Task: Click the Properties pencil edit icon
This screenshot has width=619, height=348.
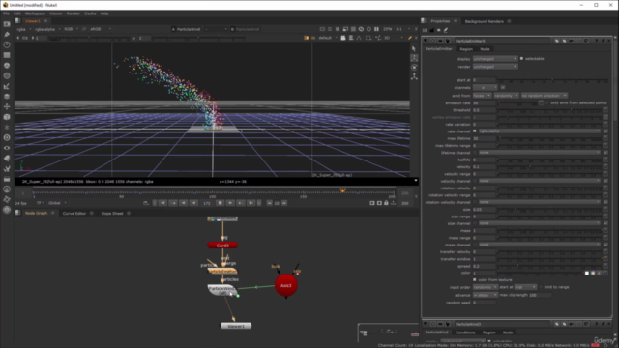Action: click(446, 30)
